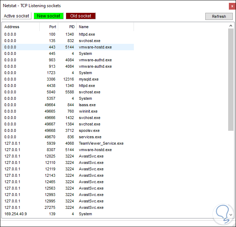
Task: Select the AvastSvc.exe row on port 12119
Action: point(68,169)
